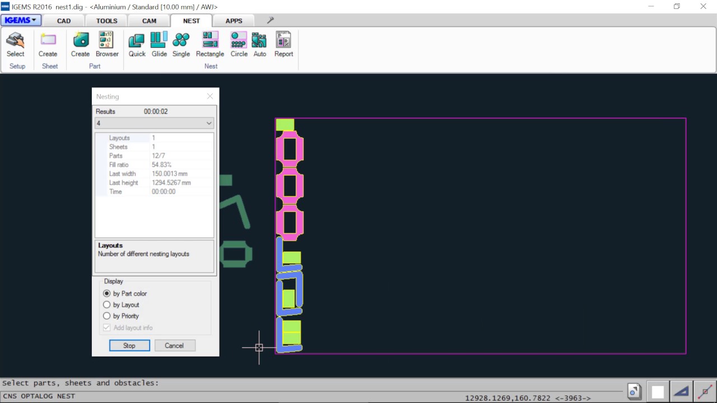The image size is (717, 403).
Task: Choose display by Layout
Action: click(x=121, y=304)
